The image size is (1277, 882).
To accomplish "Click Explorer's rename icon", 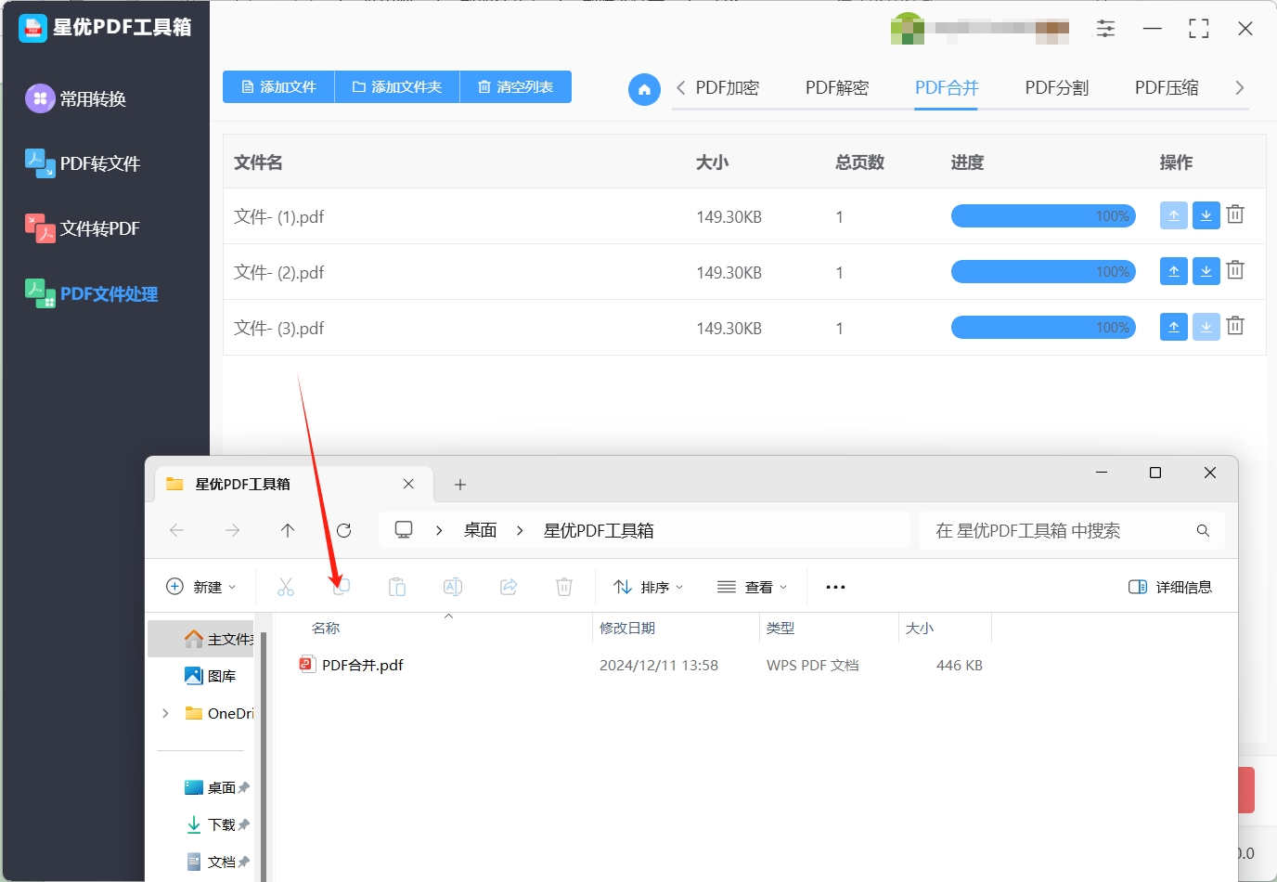I will tap(453, 587).
